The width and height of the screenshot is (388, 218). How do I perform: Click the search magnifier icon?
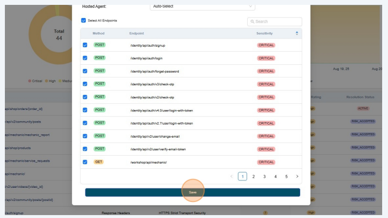click(252, 21)
